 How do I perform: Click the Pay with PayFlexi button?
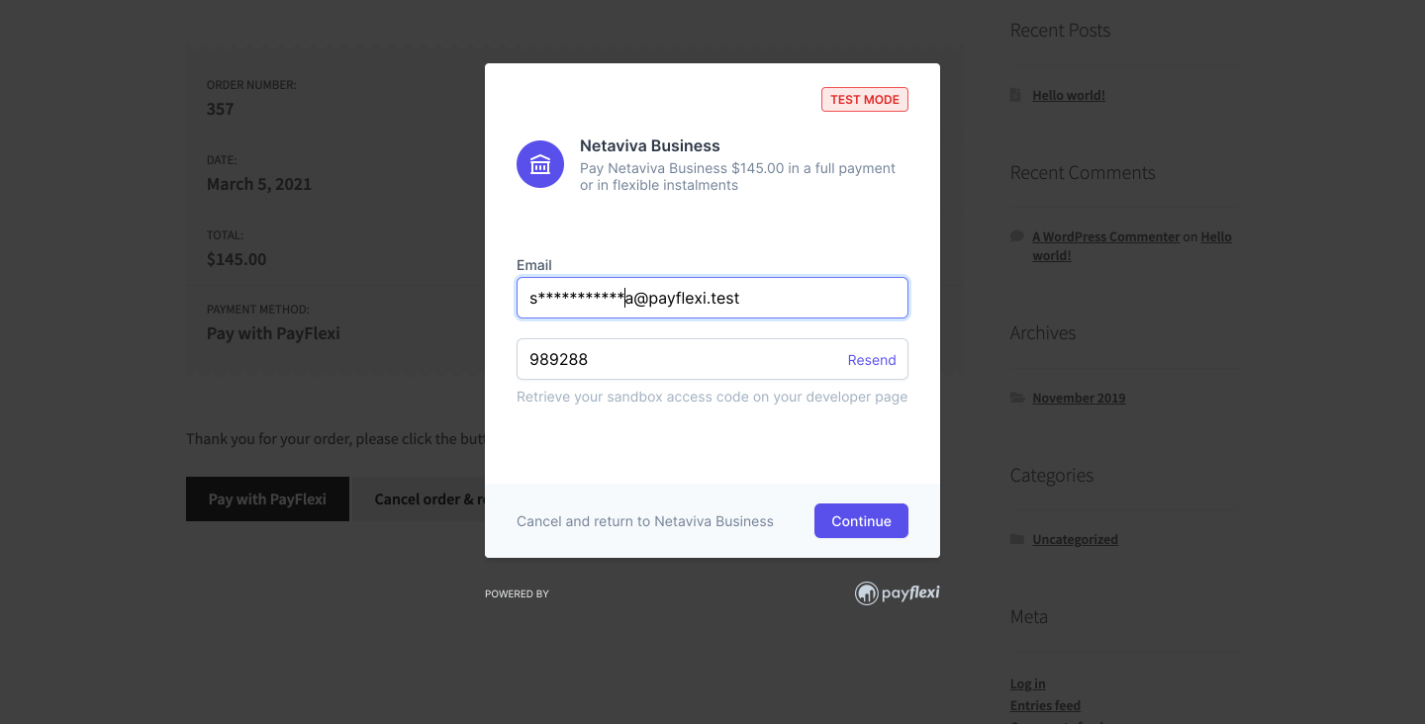point(267,499)
